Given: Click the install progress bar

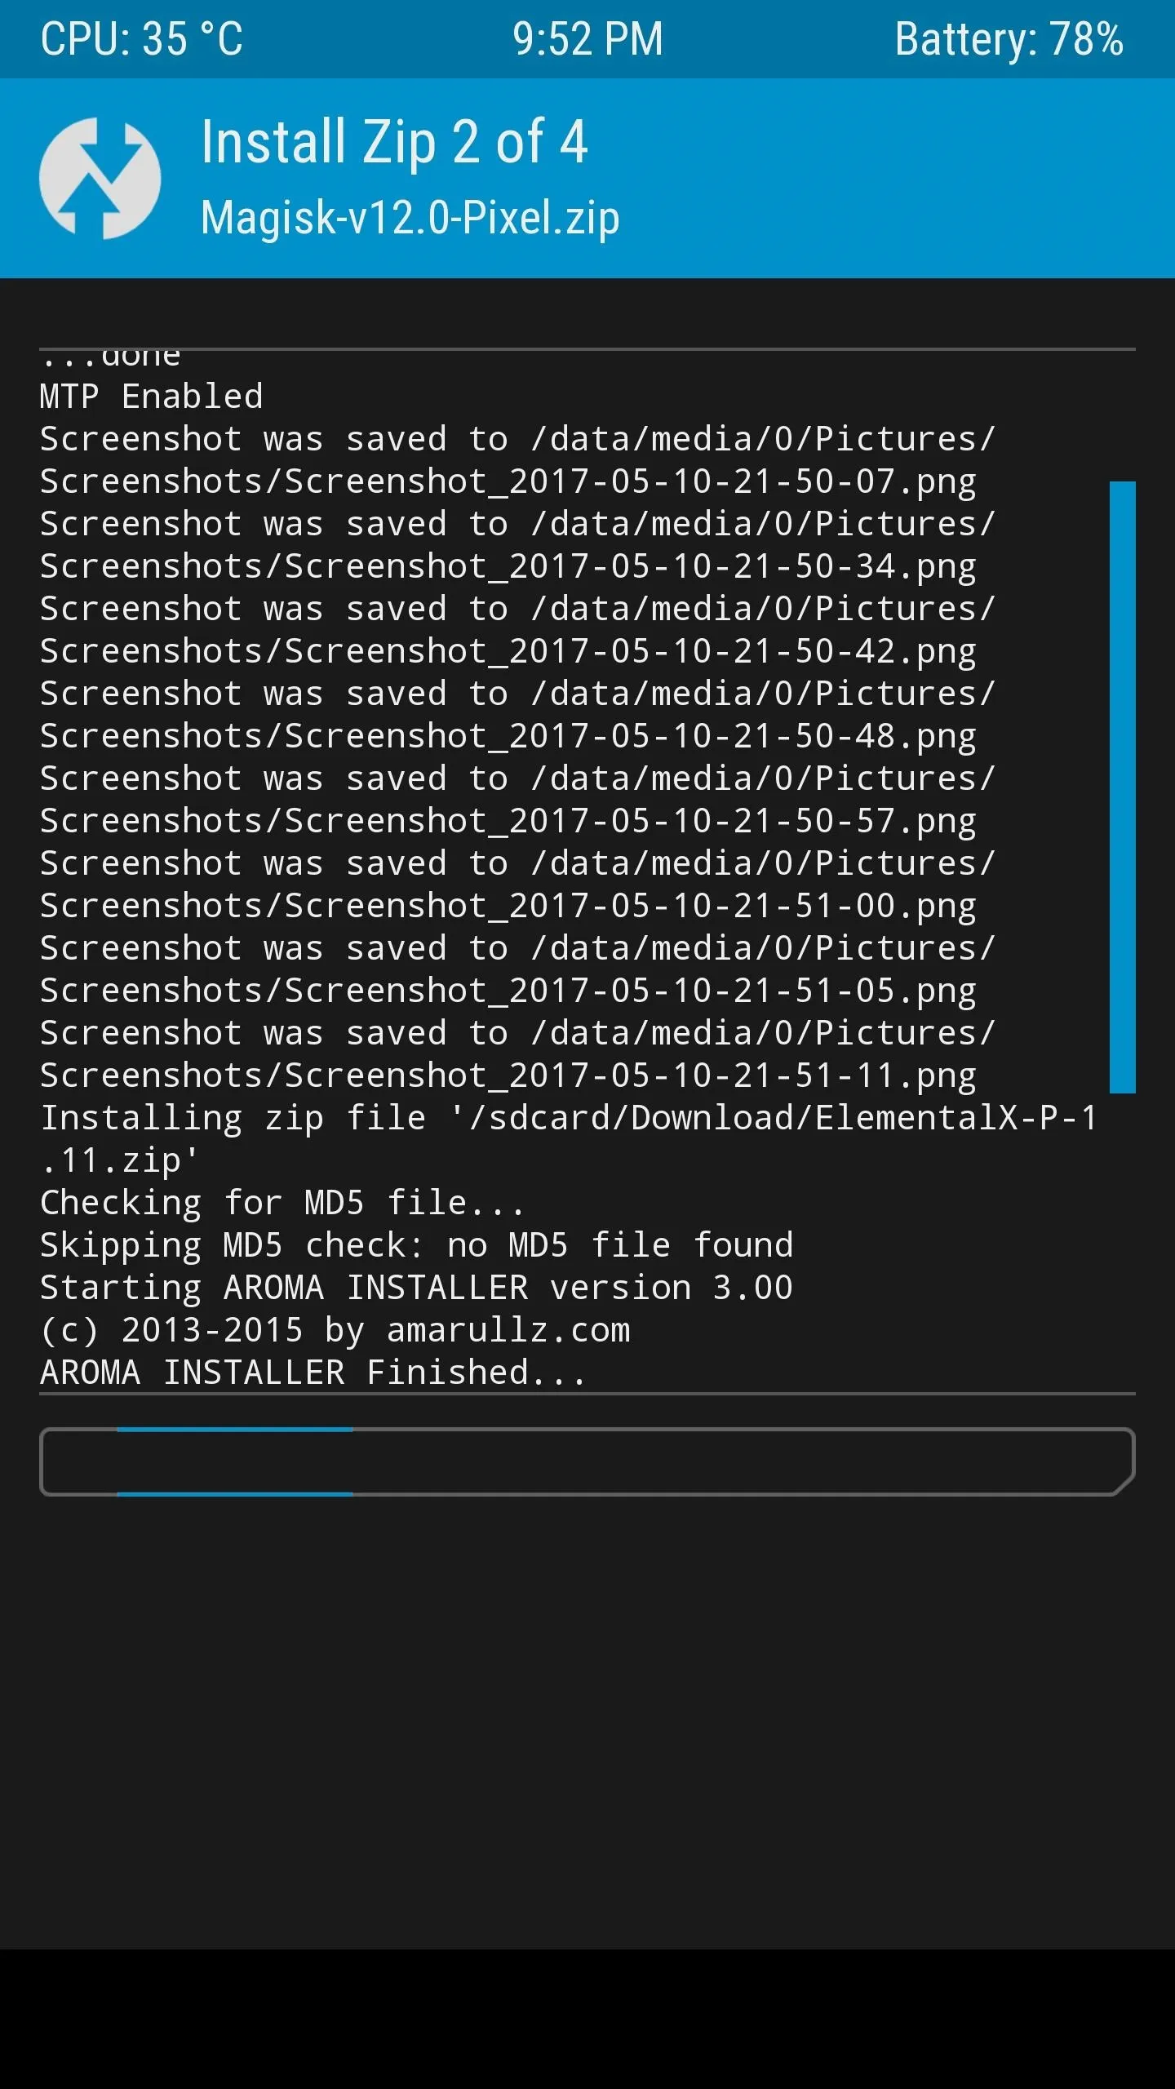Looking at the screenshot, I should [x=587, y=1461].
